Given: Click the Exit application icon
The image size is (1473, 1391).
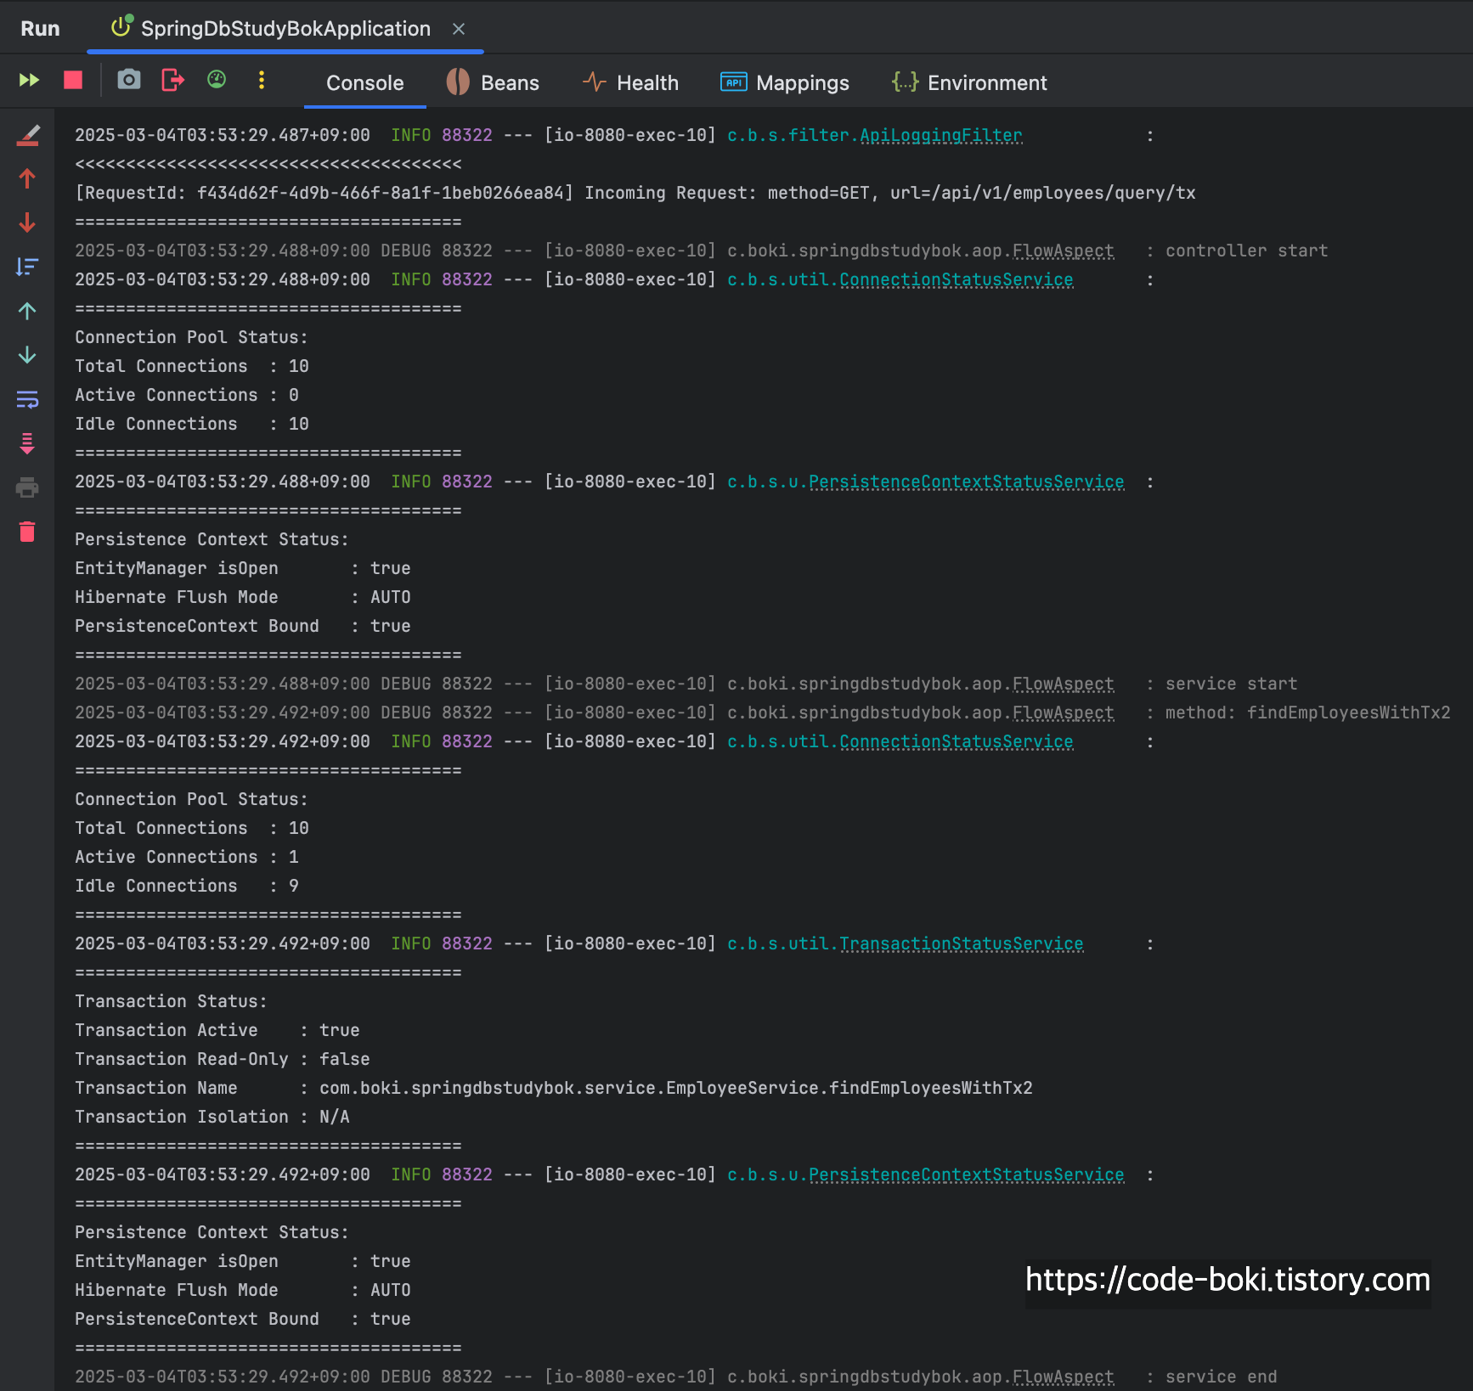Looking at the screenshot, I should click(x=173, y=80).
